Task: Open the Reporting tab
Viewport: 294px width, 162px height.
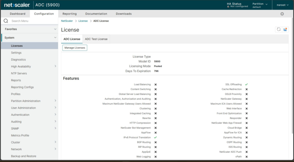Action: coord(69,14)
